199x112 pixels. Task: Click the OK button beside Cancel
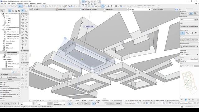[111, 104]
